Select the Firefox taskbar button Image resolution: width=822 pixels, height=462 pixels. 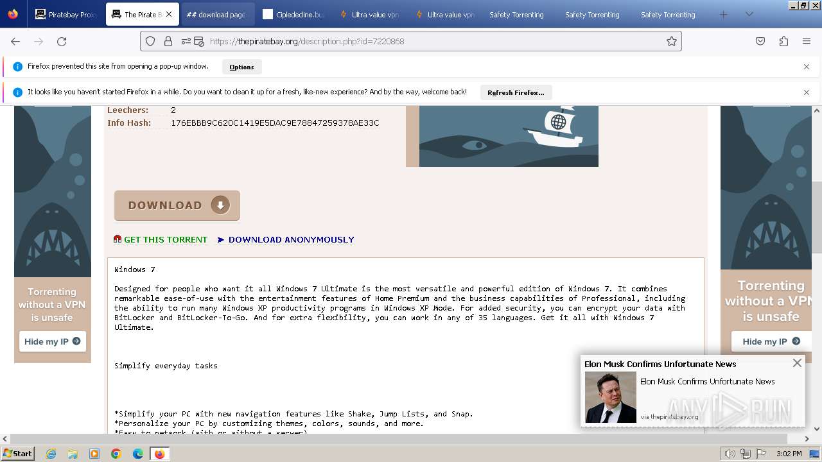point(160,454)
